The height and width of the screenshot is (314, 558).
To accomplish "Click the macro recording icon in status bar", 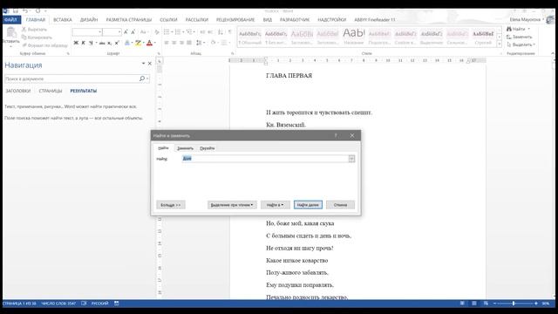I will point(116,304).
